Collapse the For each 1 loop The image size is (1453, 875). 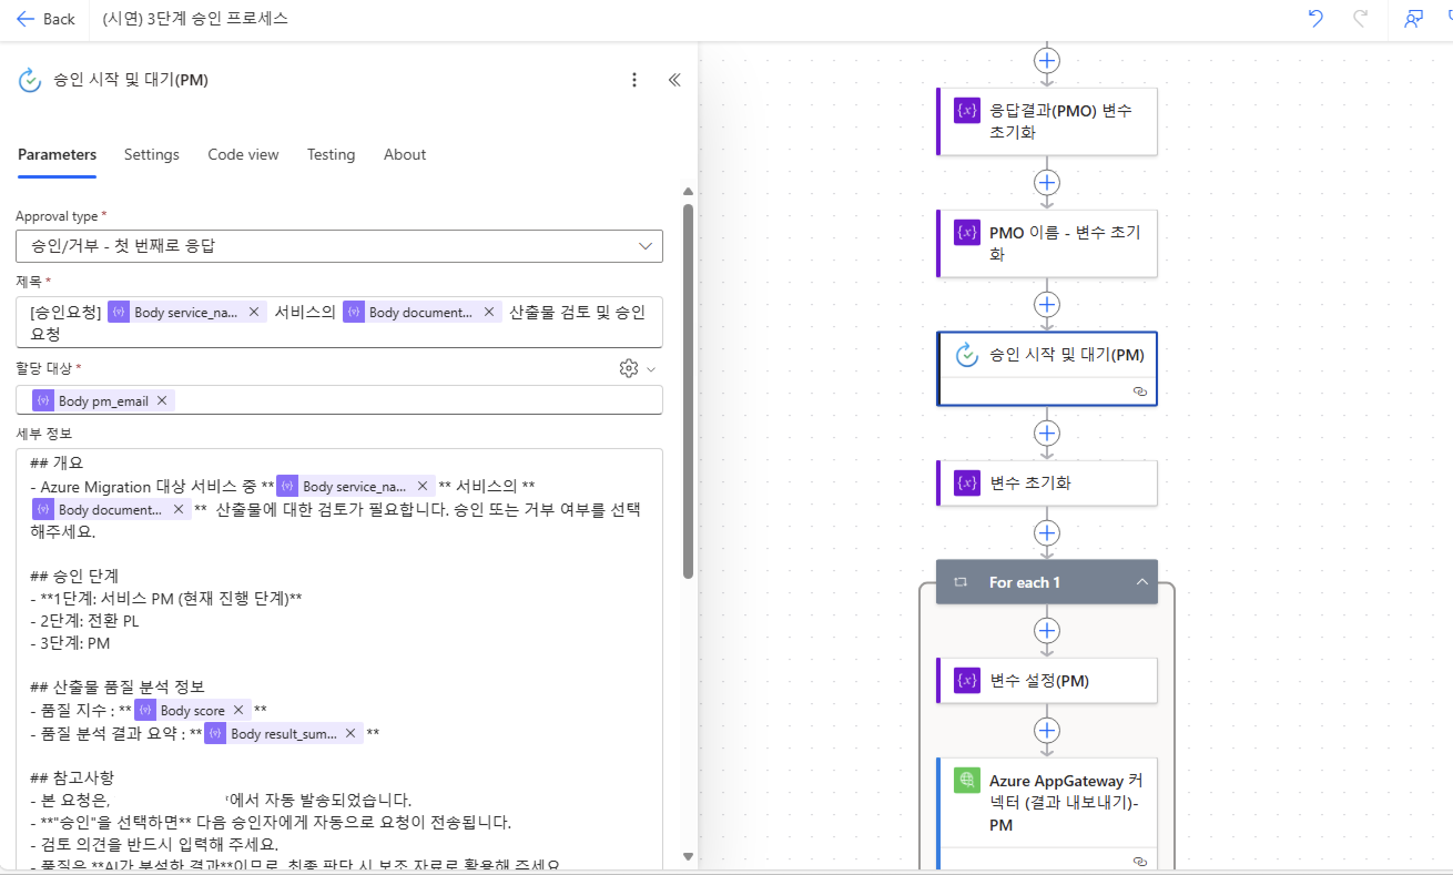(1142, 582)
